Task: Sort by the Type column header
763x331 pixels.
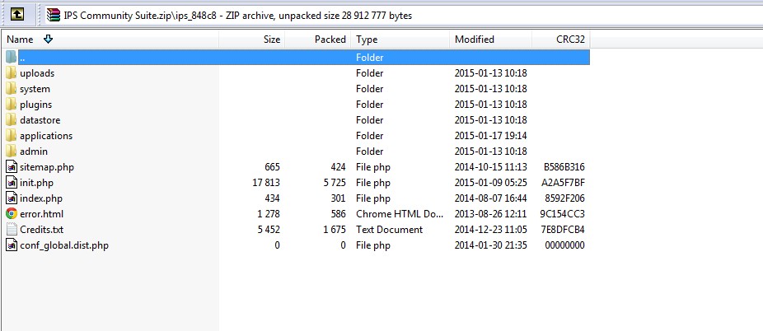Action: click(x=367, y=40)
